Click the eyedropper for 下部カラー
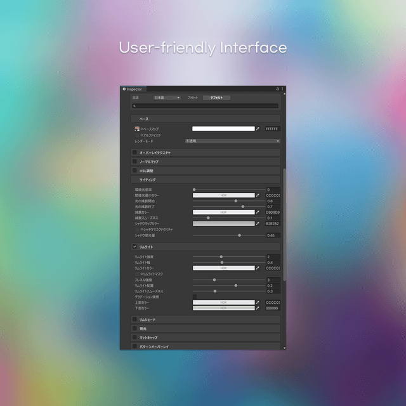Screen dimensions: 406x406 258,308
